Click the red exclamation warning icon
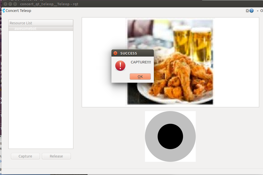Viewport: 263px width, 175px height. click(x=120, y=65)
